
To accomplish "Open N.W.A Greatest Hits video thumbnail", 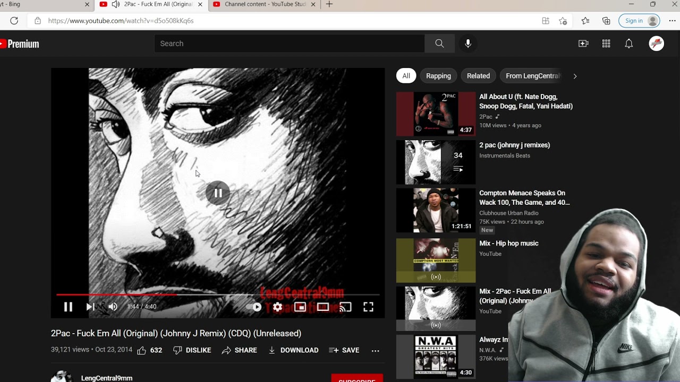I will [x=436, y=357].
